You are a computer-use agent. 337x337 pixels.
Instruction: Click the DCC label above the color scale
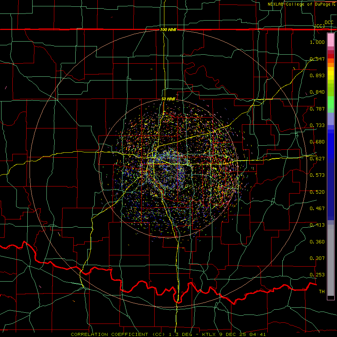[x=329, y=22]
